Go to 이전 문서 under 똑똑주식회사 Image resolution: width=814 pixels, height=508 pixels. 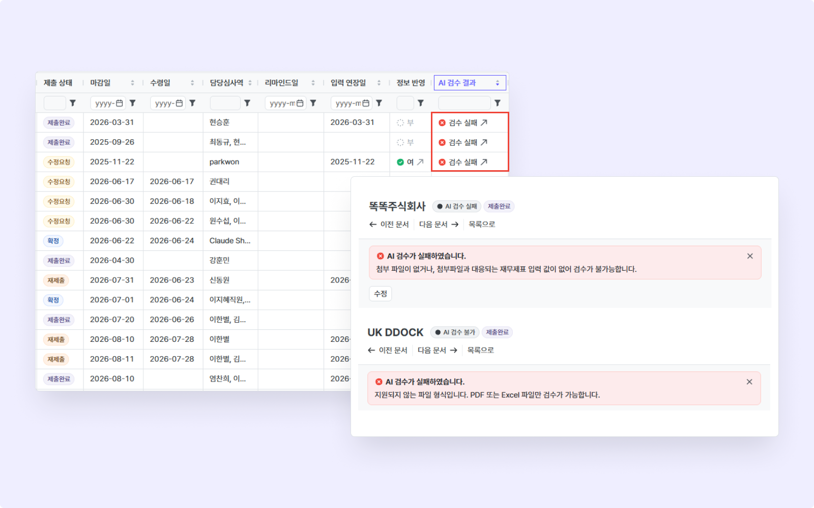[389, 224]
